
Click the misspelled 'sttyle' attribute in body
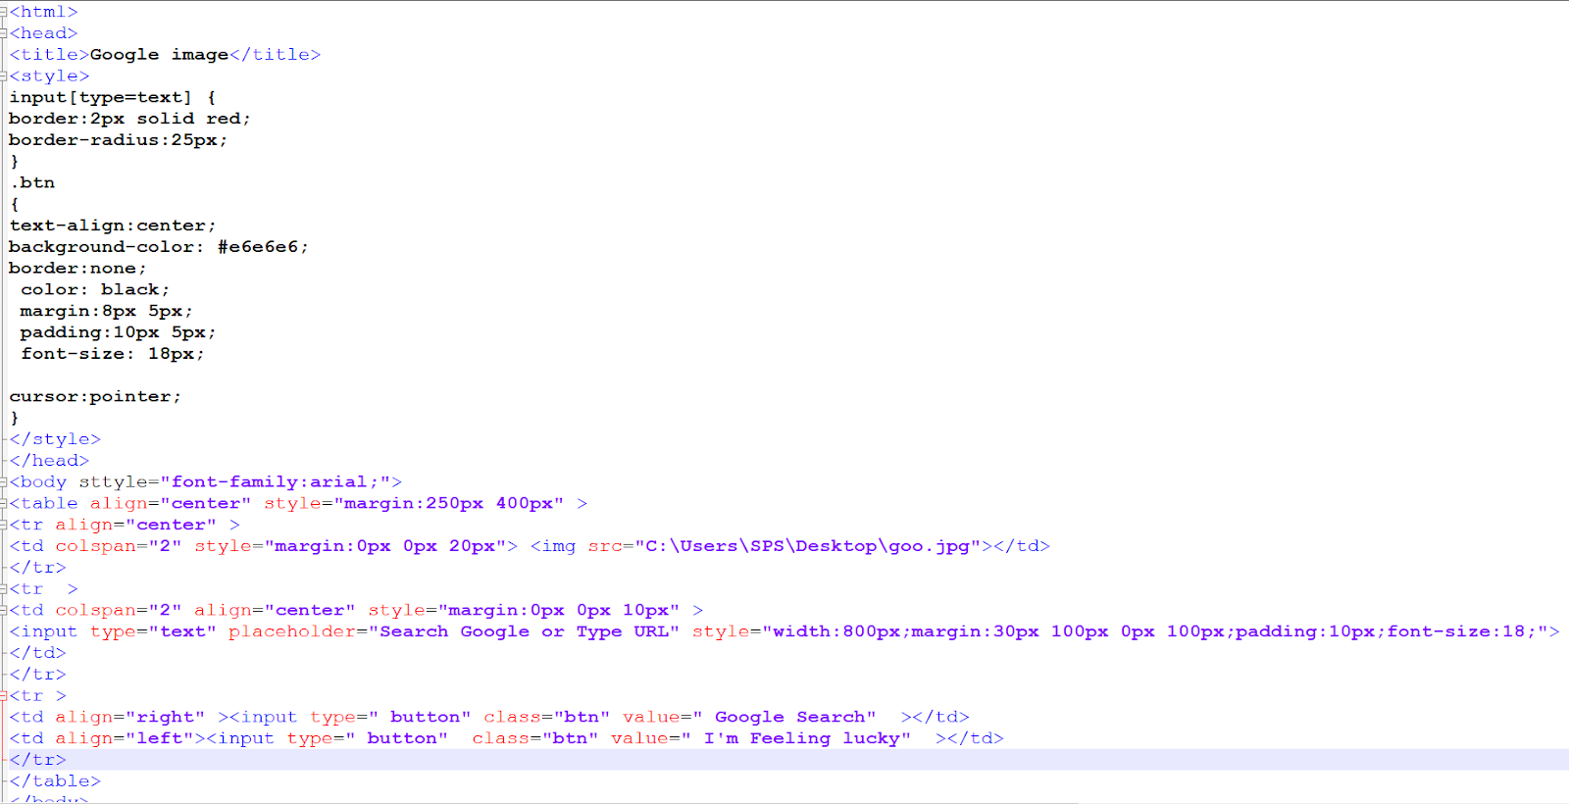click(x=113, y=482)
